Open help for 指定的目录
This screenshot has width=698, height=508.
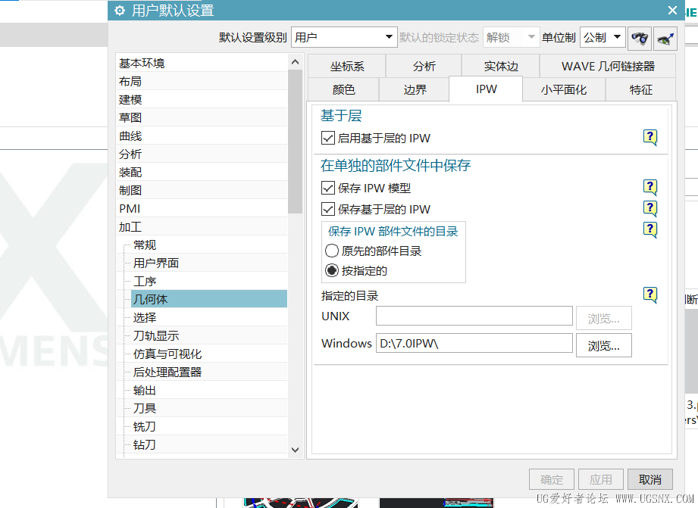pyautogui.click(x=650, y=295)
